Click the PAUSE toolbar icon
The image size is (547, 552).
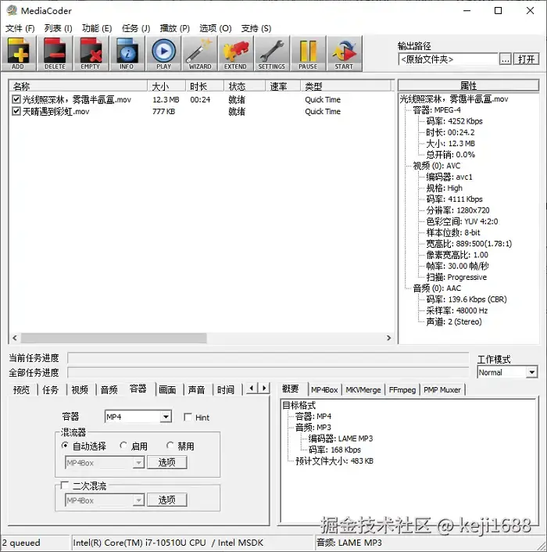pyautogui.click(x=308, y=54)
